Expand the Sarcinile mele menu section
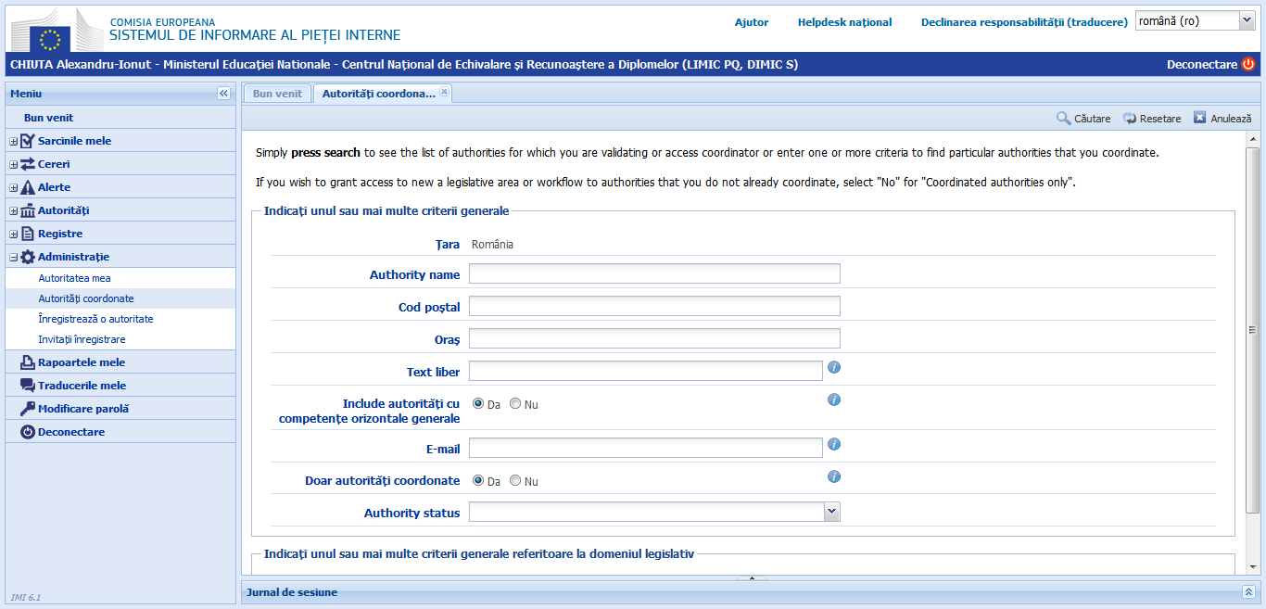 pos(13,141)
